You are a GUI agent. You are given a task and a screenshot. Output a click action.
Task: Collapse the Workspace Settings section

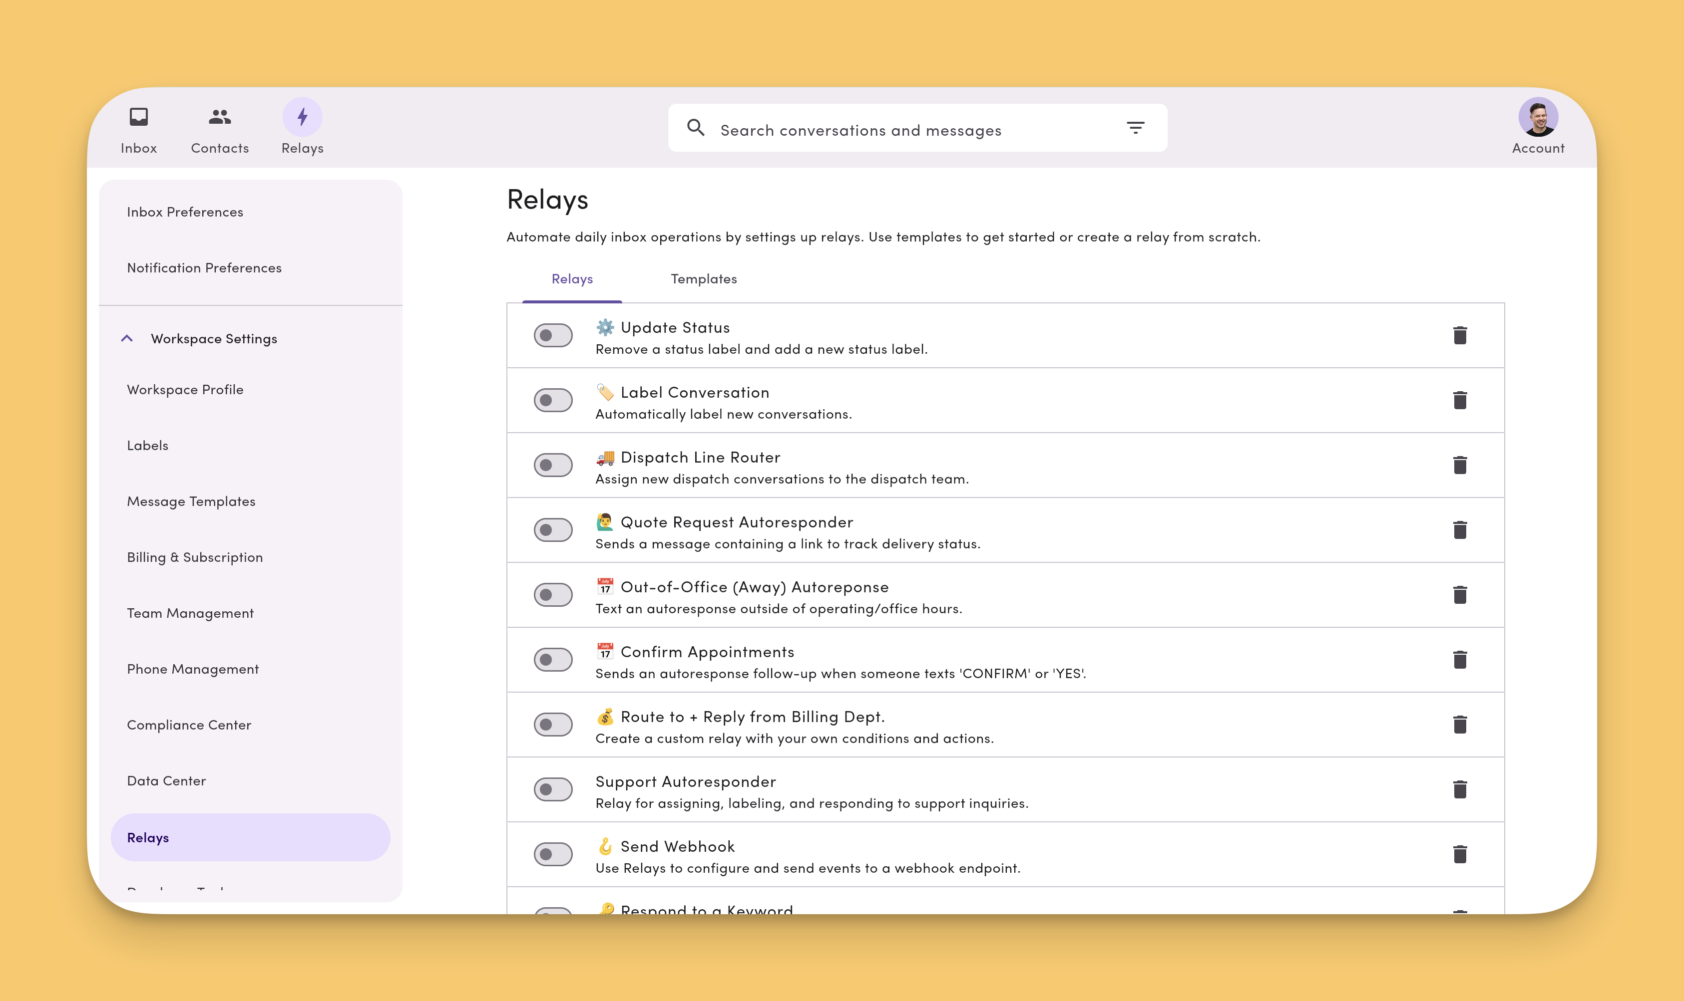coord(127,338)
